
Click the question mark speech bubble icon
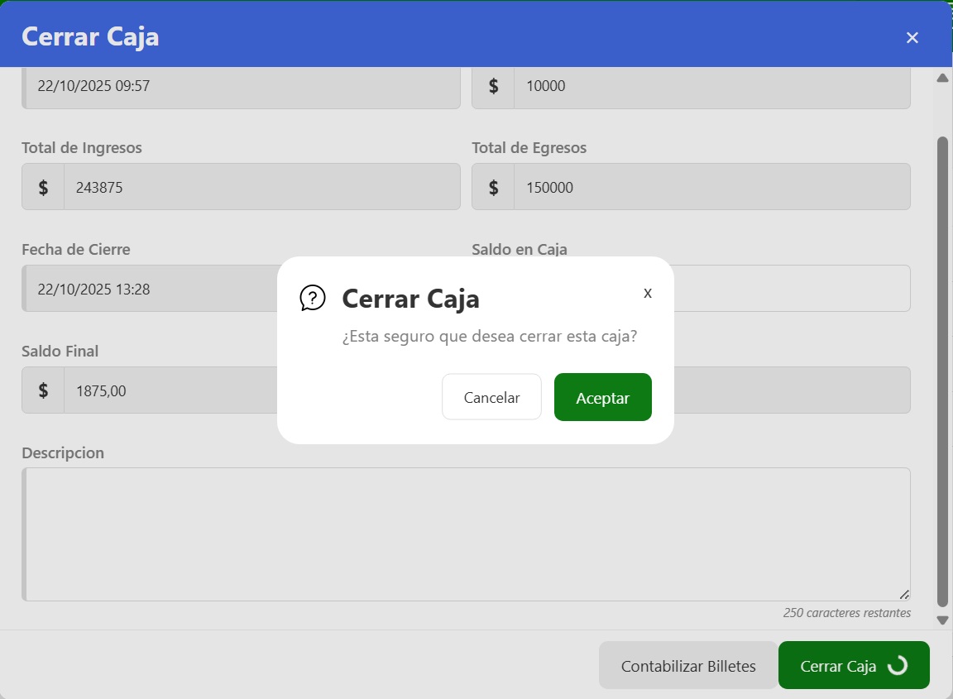312,298
